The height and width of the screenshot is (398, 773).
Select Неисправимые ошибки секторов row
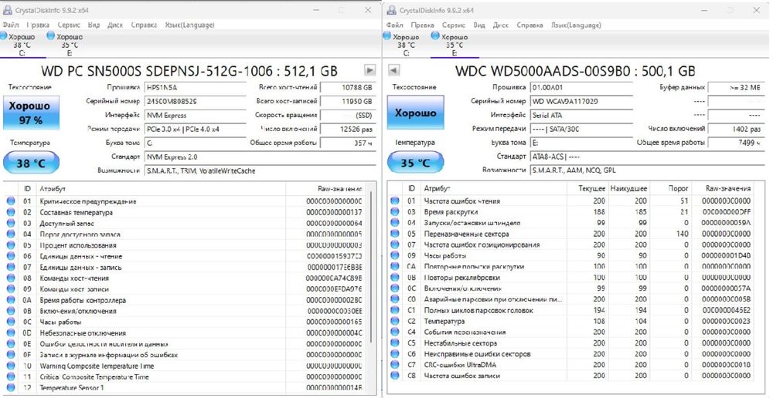click(x=571, y=354)
